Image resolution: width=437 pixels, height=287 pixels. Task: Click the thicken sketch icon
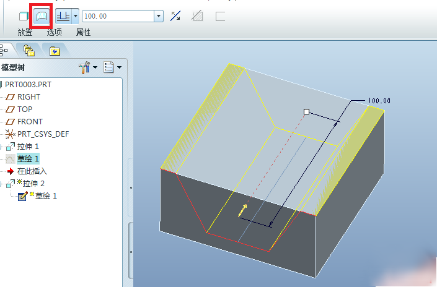220,16
